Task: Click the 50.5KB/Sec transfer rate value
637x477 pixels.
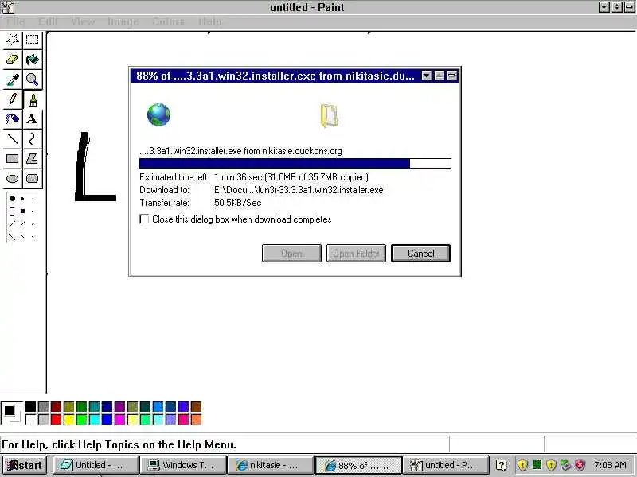Action: [x=237, y=203]
